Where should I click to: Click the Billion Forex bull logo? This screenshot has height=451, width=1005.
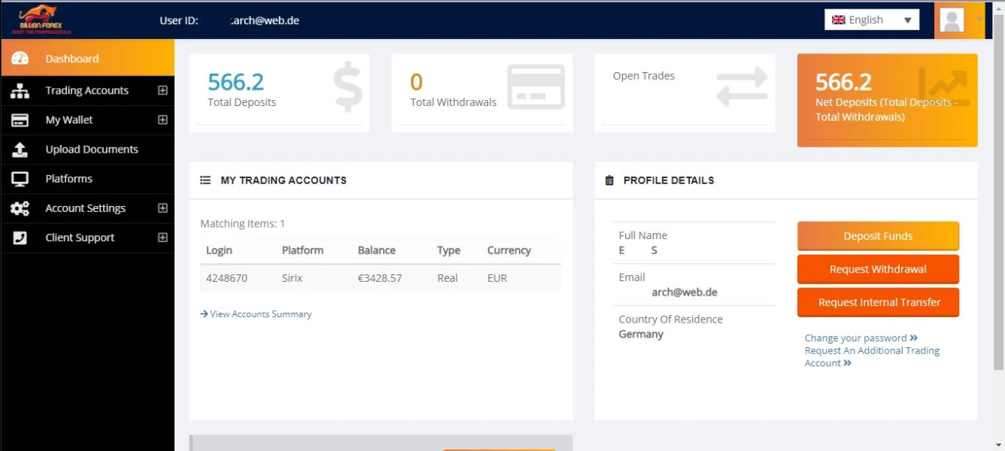coord(45,20)
